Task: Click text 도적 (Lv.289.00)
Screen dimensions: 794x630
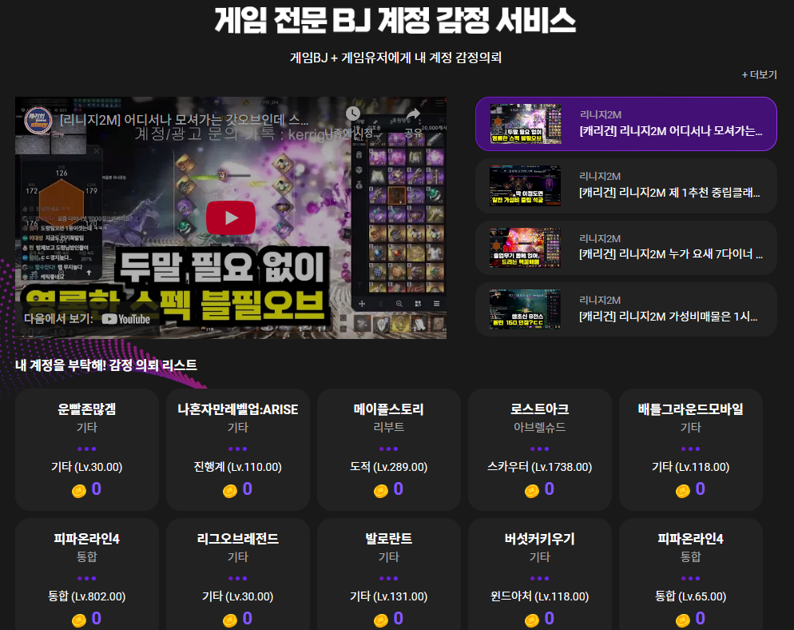Action: (388, 467)
